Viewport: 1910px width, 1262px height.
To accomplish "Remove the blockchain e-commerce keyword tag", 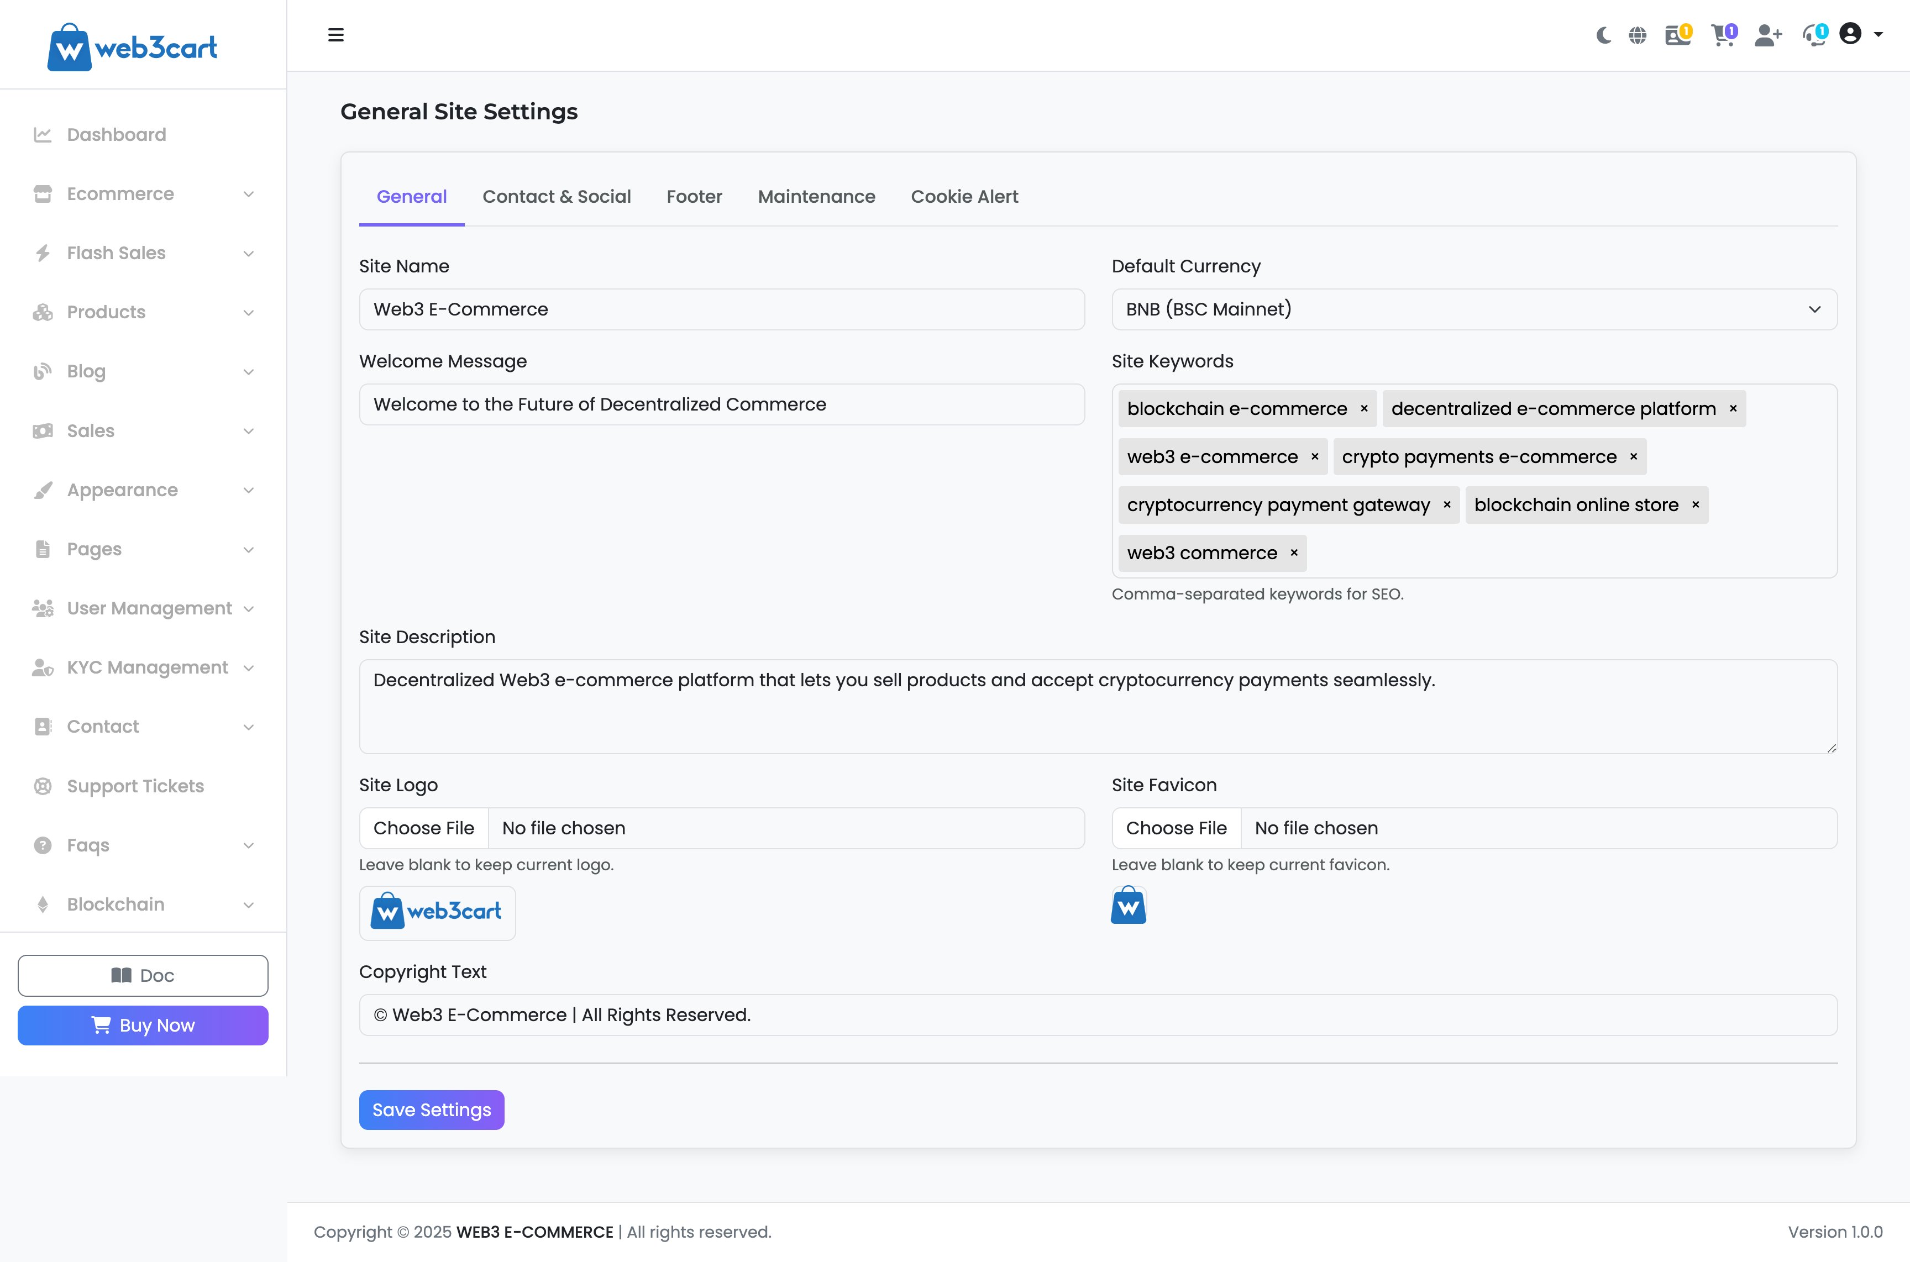I will [1365, 409].
